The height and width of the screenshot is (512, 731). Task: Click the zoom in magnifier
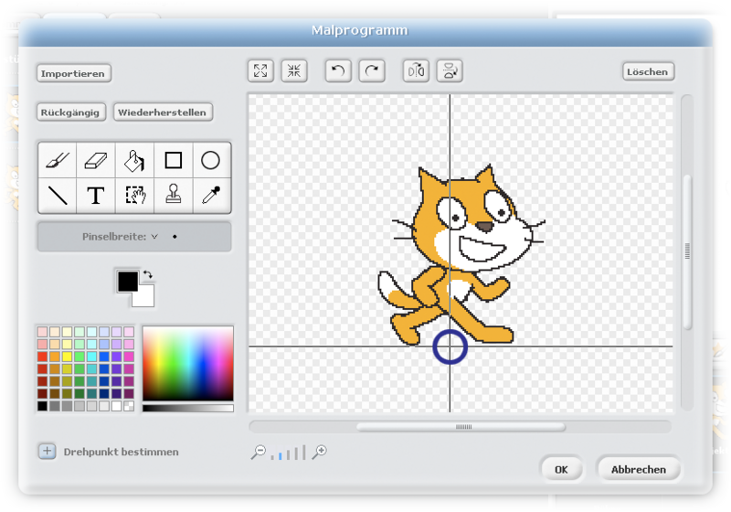320,452
